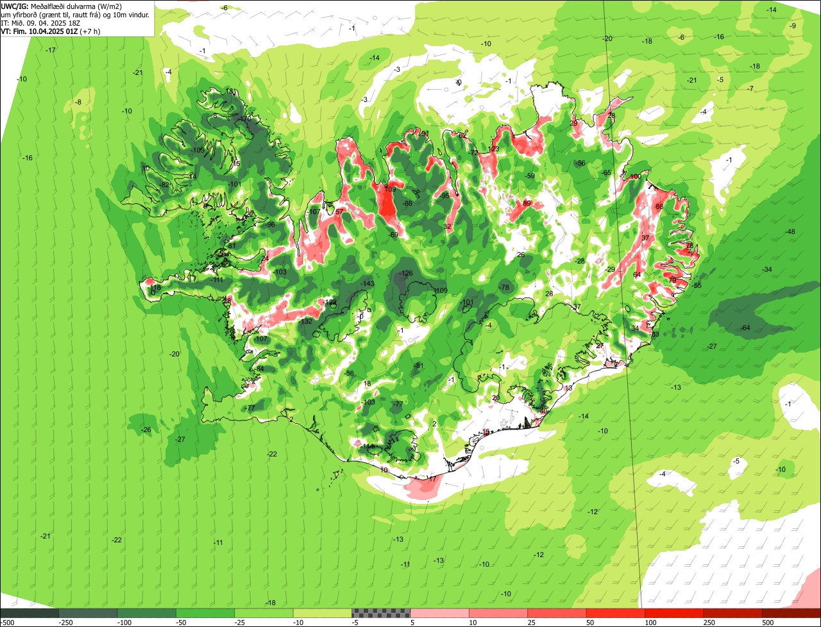The width and height of the screenshot is (821, 627).
Task: Click the -48 value over the eastern sea
Action: 790,231
